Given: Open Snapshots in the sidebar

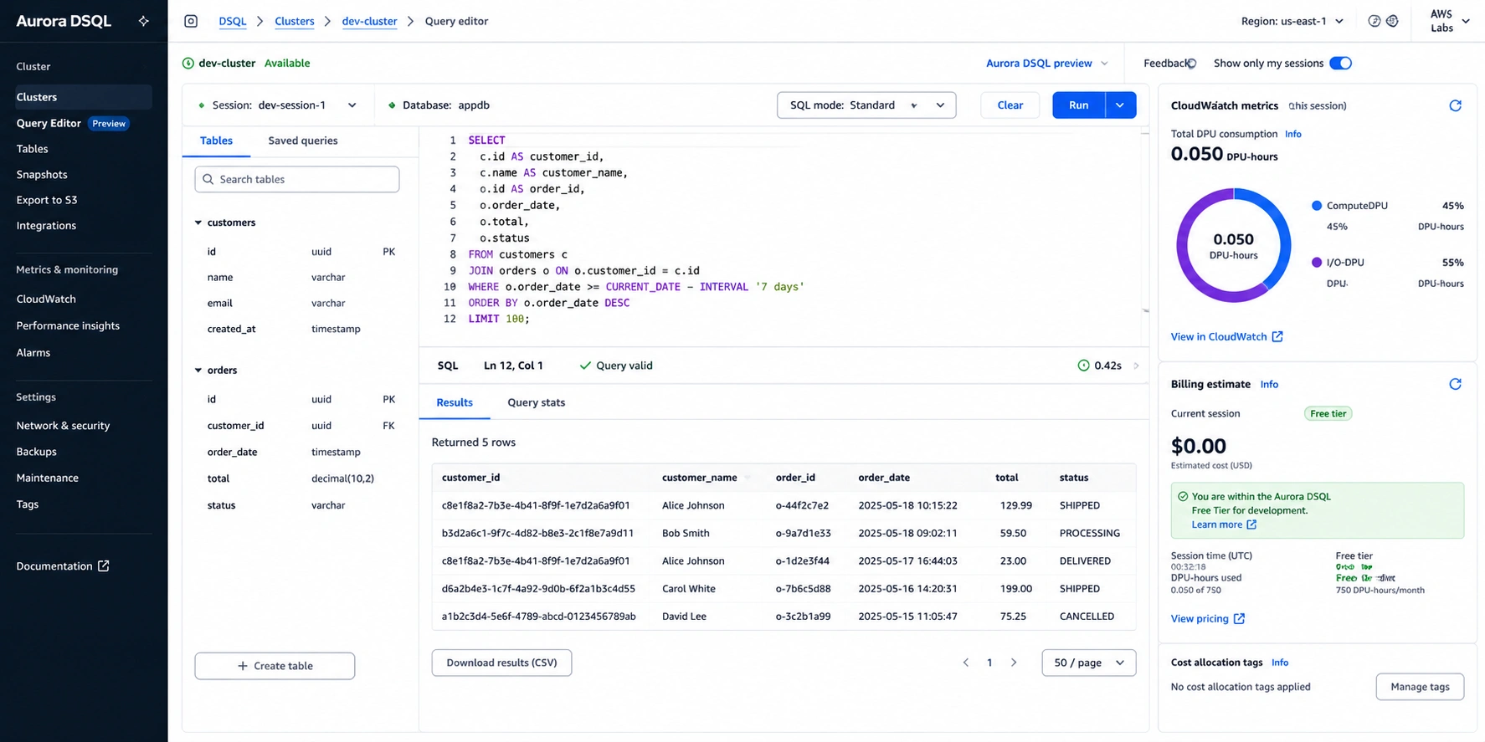Looking at the screenshot, I should (x=42, y=175).
